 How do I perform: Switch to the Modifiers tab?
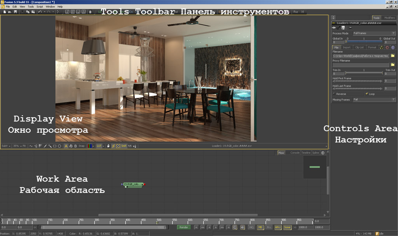389,18
